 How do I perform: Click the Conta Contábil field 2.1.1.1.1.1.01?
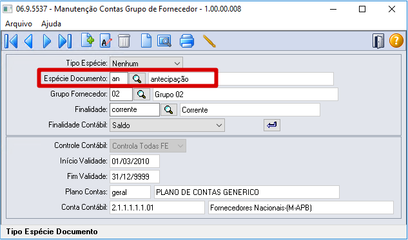coord(157,208)
